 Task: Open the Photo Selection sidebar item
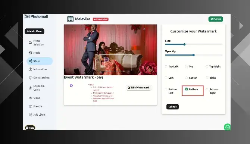coord(37,43)
